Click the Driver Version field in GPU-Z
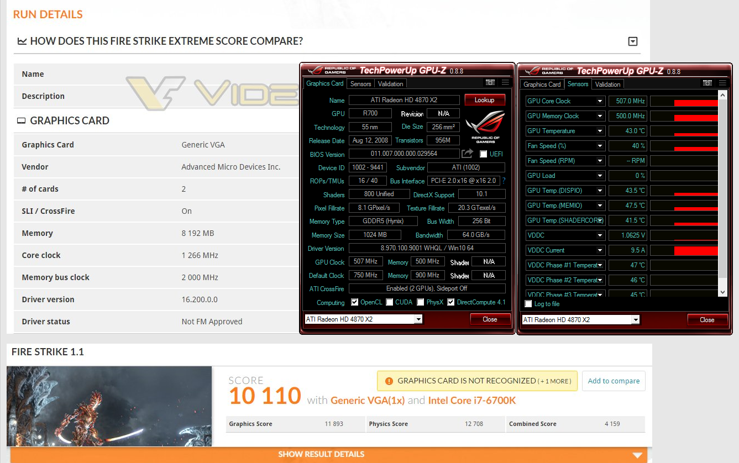The image size is (739, 463). (427, 249)
